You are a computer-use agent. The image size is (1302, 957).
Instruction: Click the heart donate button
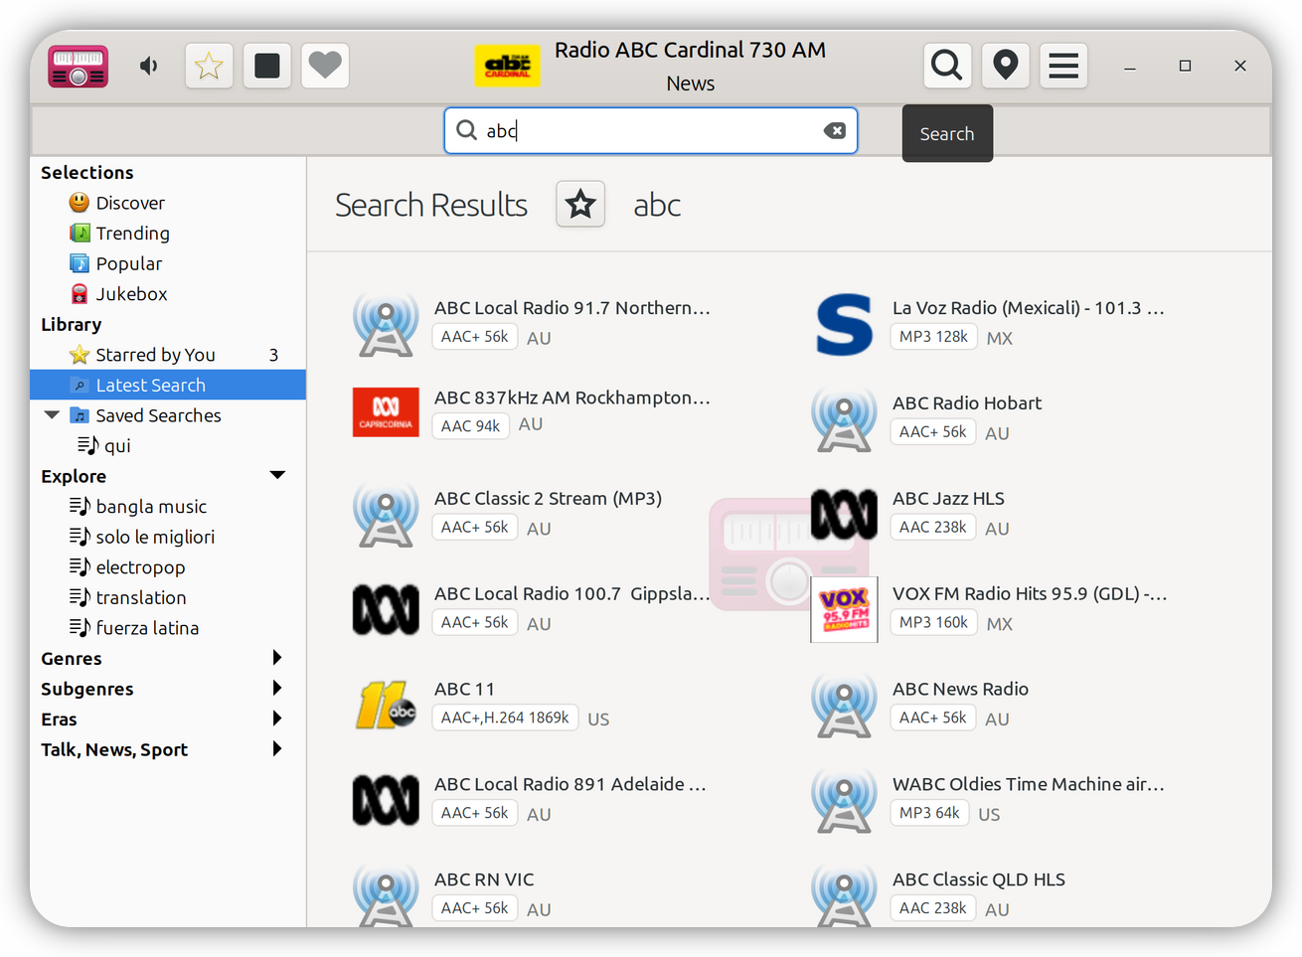[x=325, y=66]
